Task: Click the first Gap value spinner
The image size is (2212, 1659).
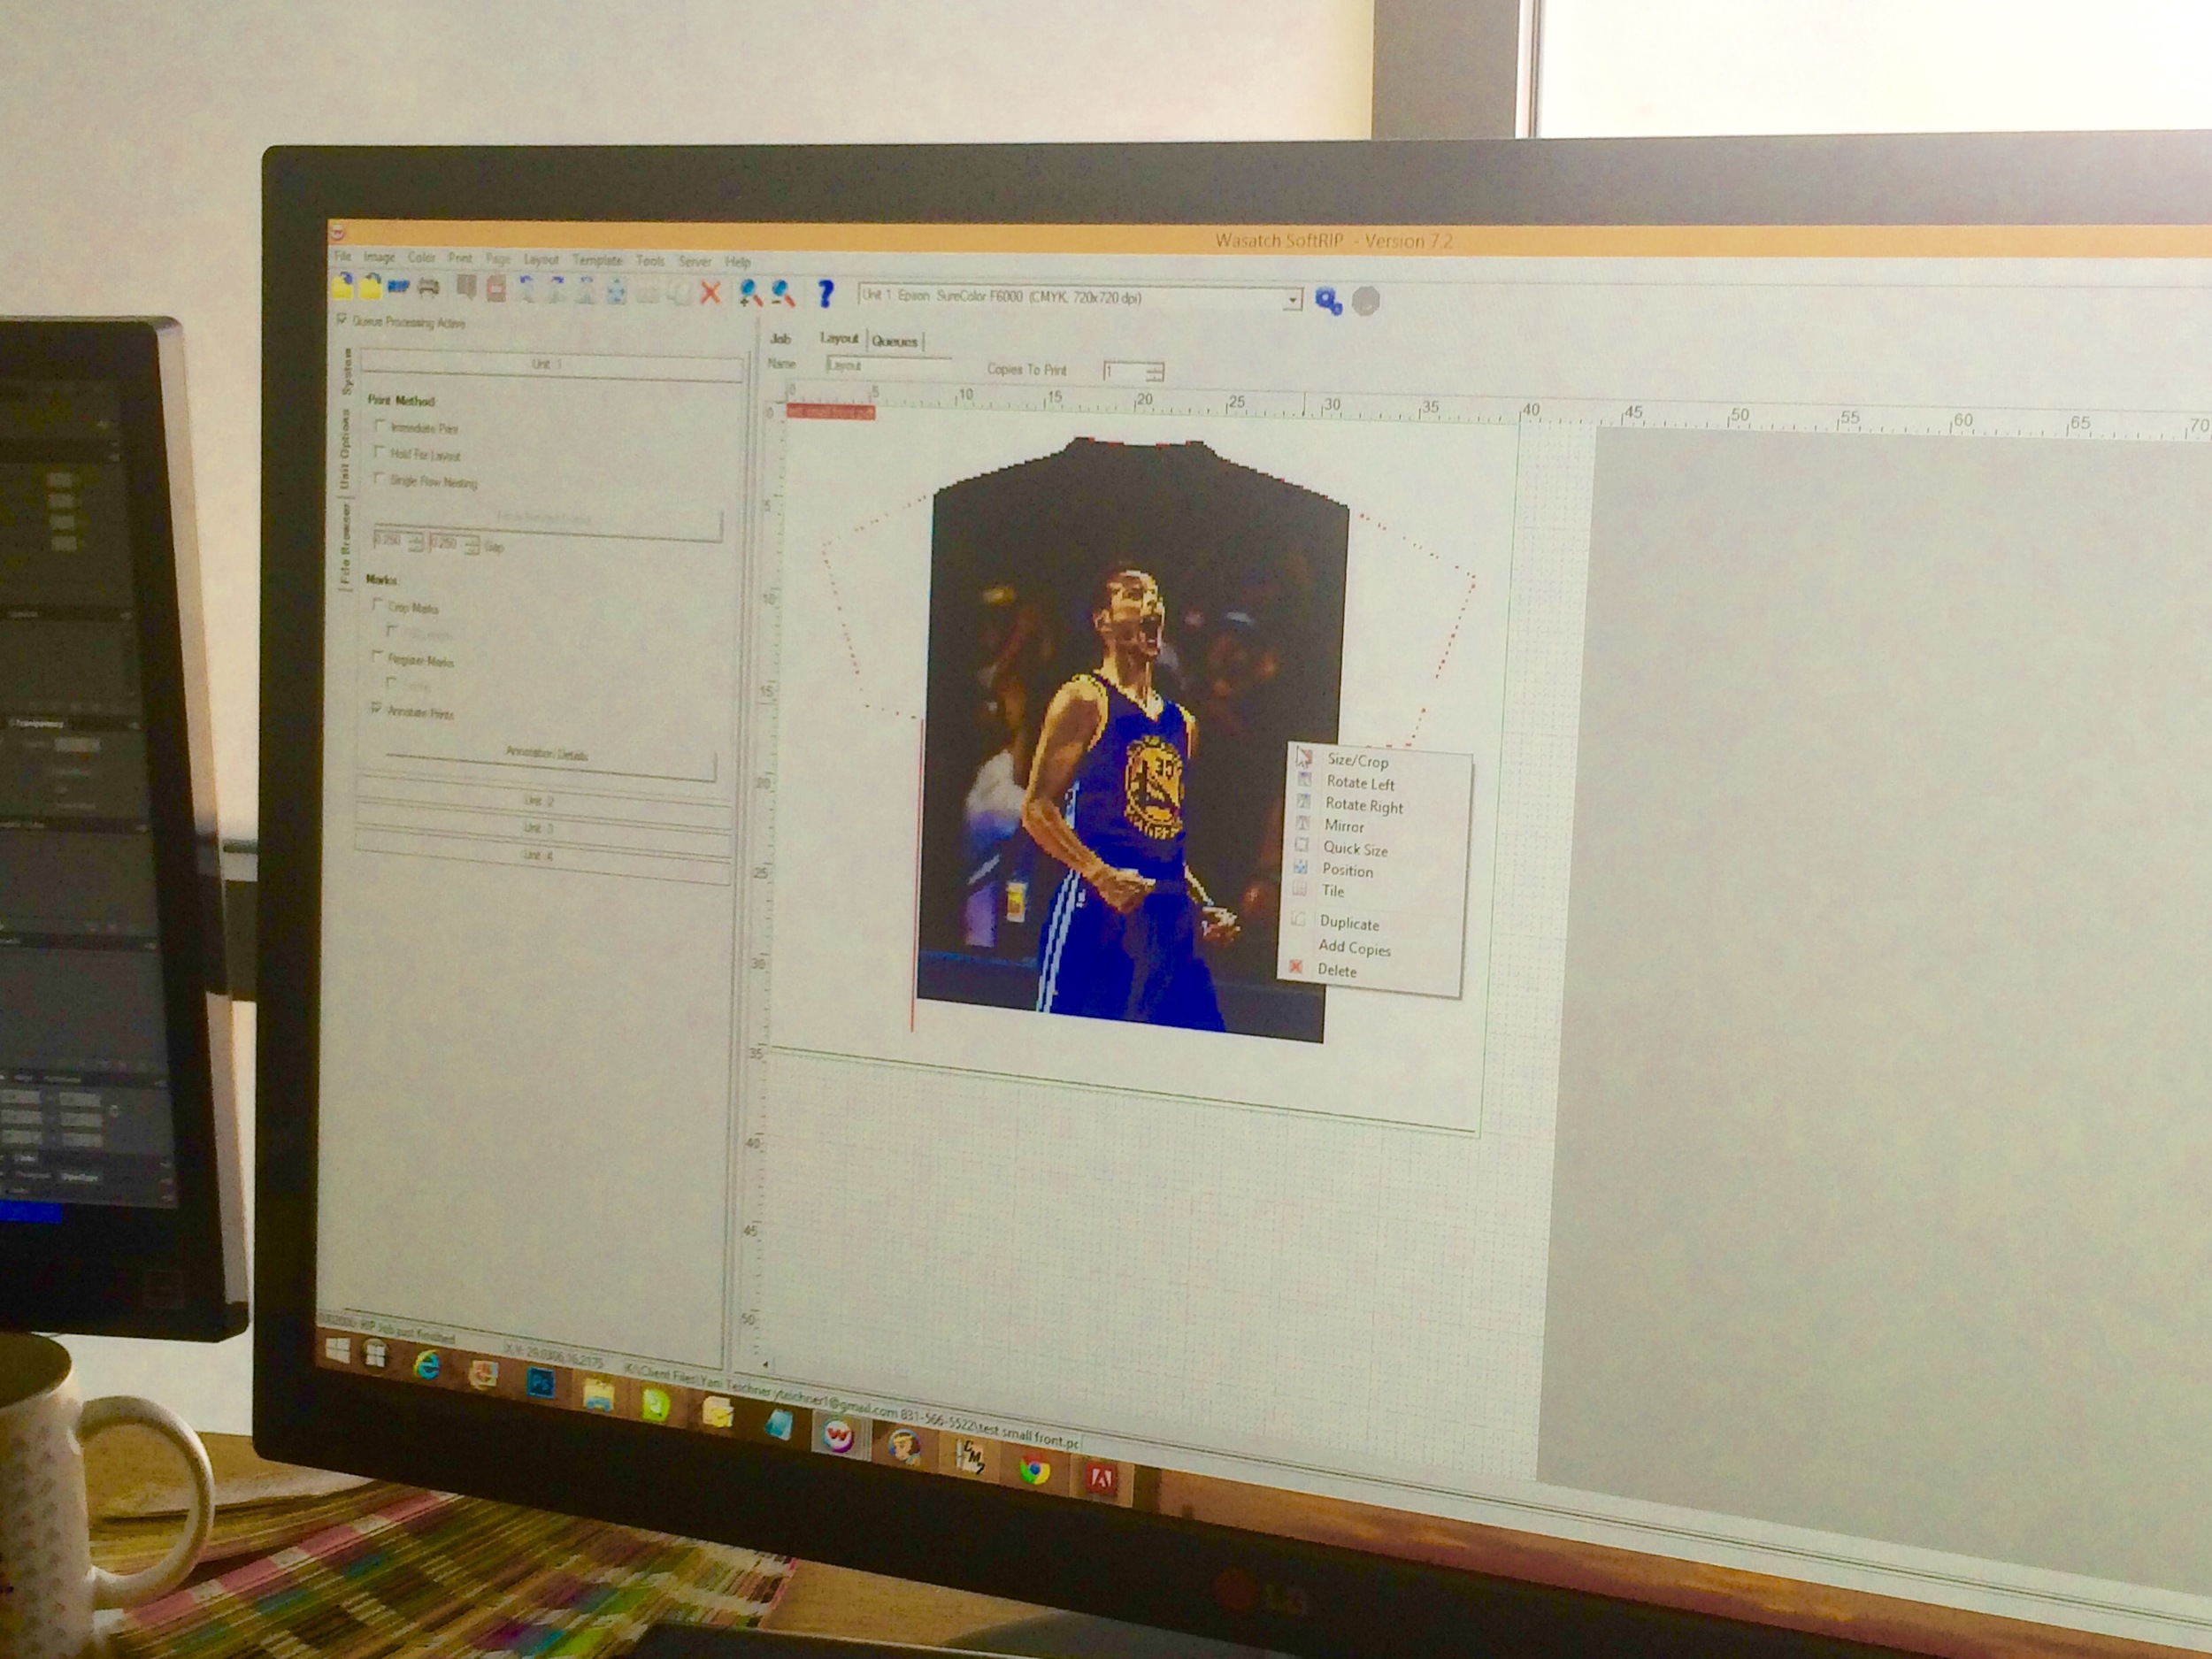Action: tap(415, 542)
